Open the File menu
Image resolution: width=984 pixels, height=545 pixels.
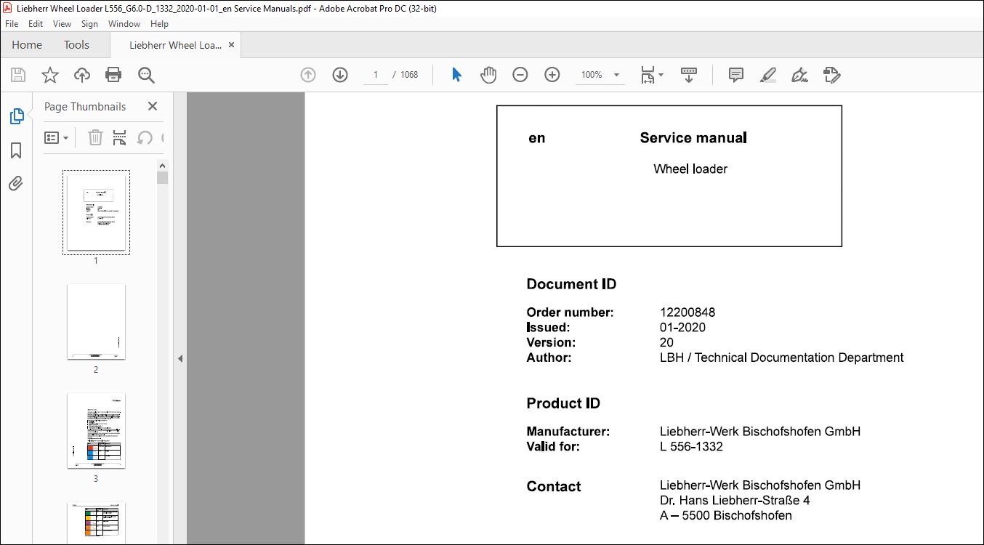tap(12, 24)
